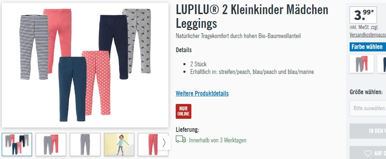Select thumbnail with grey and pink leggings
Screen dimensions: 386x159
point(51,145)
